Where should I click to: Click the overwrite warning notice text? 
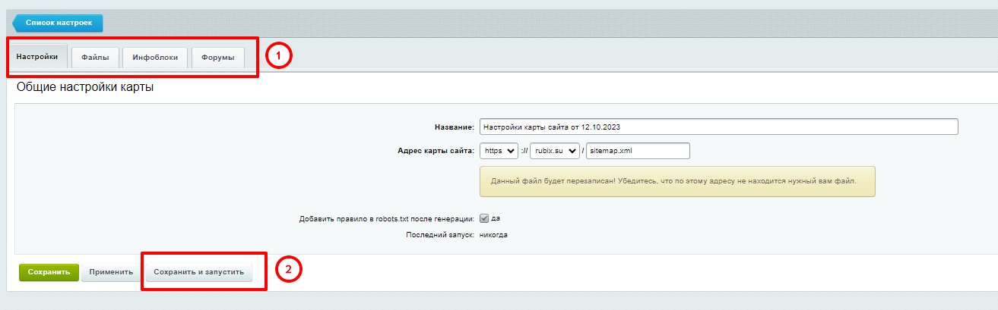673,182
